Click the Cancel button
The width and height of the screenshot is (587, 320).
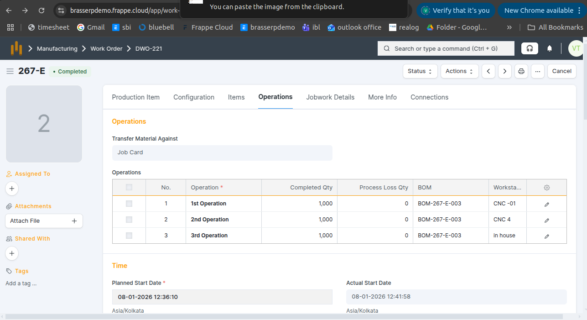[x=561, y=71]
